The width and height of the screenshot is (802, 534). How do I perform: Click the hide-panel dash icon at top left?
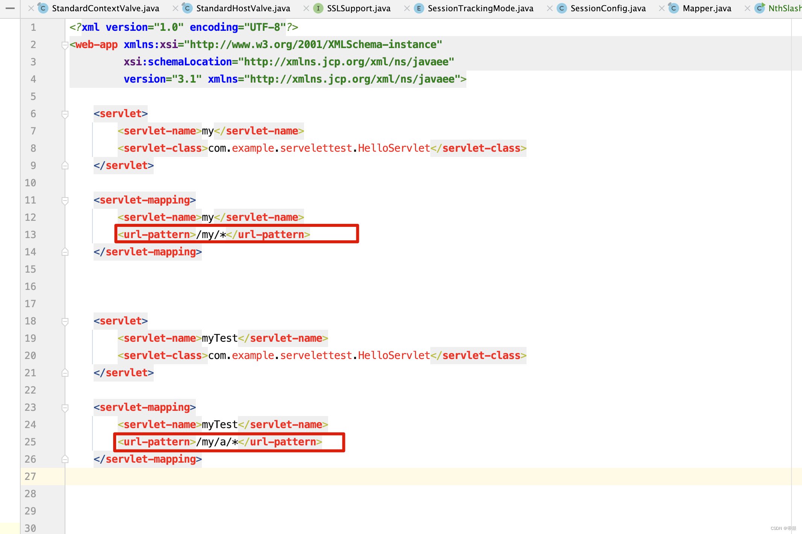(x=10, y=8)
